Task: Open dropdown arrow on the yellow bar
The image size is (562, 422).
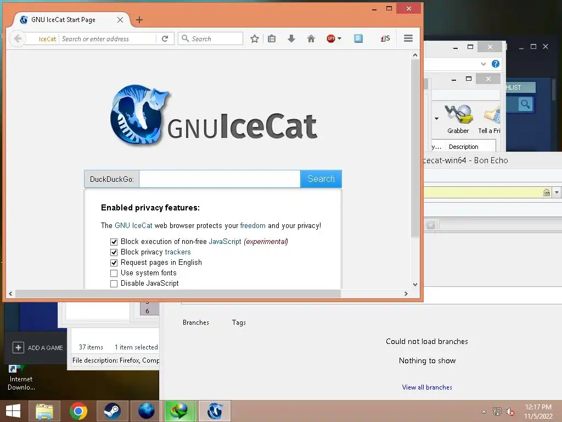Action: pos(557,192)
